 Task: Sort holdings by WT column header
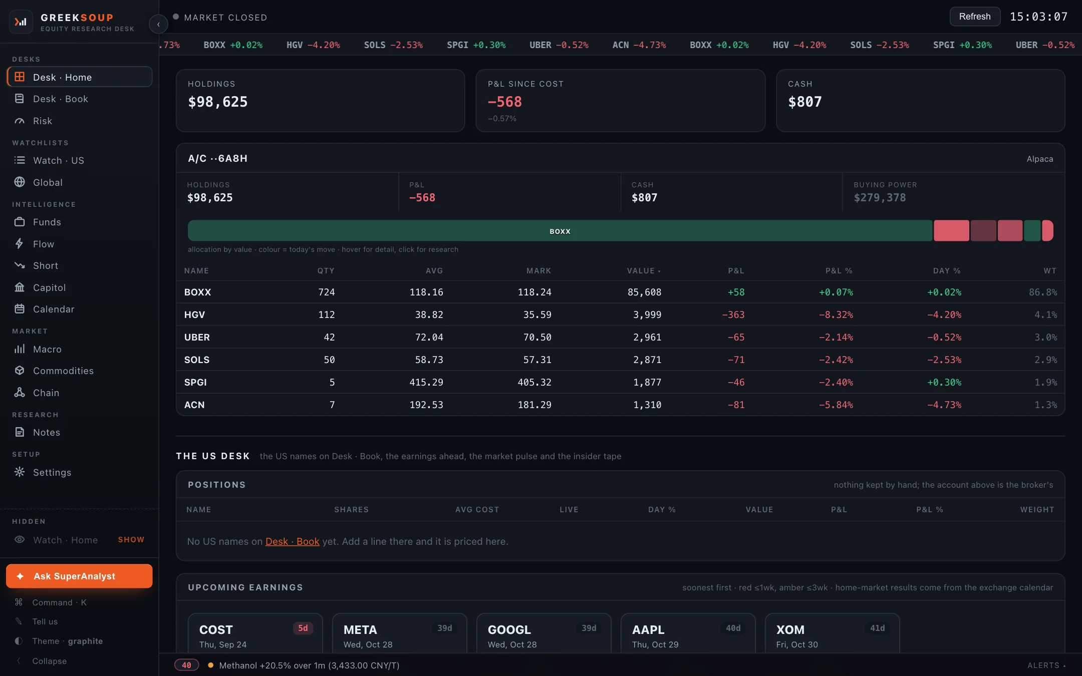1050,271
